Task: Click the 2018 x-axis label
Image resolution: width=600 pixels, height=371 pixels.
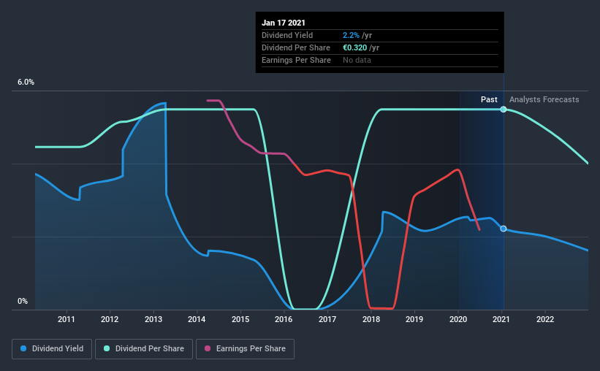Action: (371, 319)
